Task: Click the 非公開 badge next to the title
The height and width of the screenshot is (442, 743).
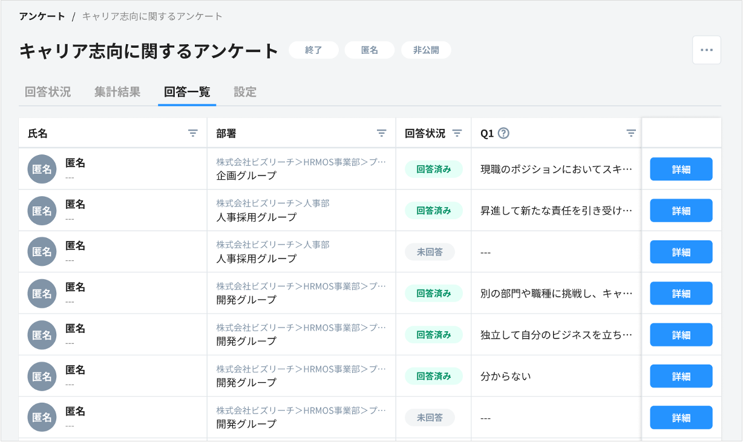Action: (425, 50)
